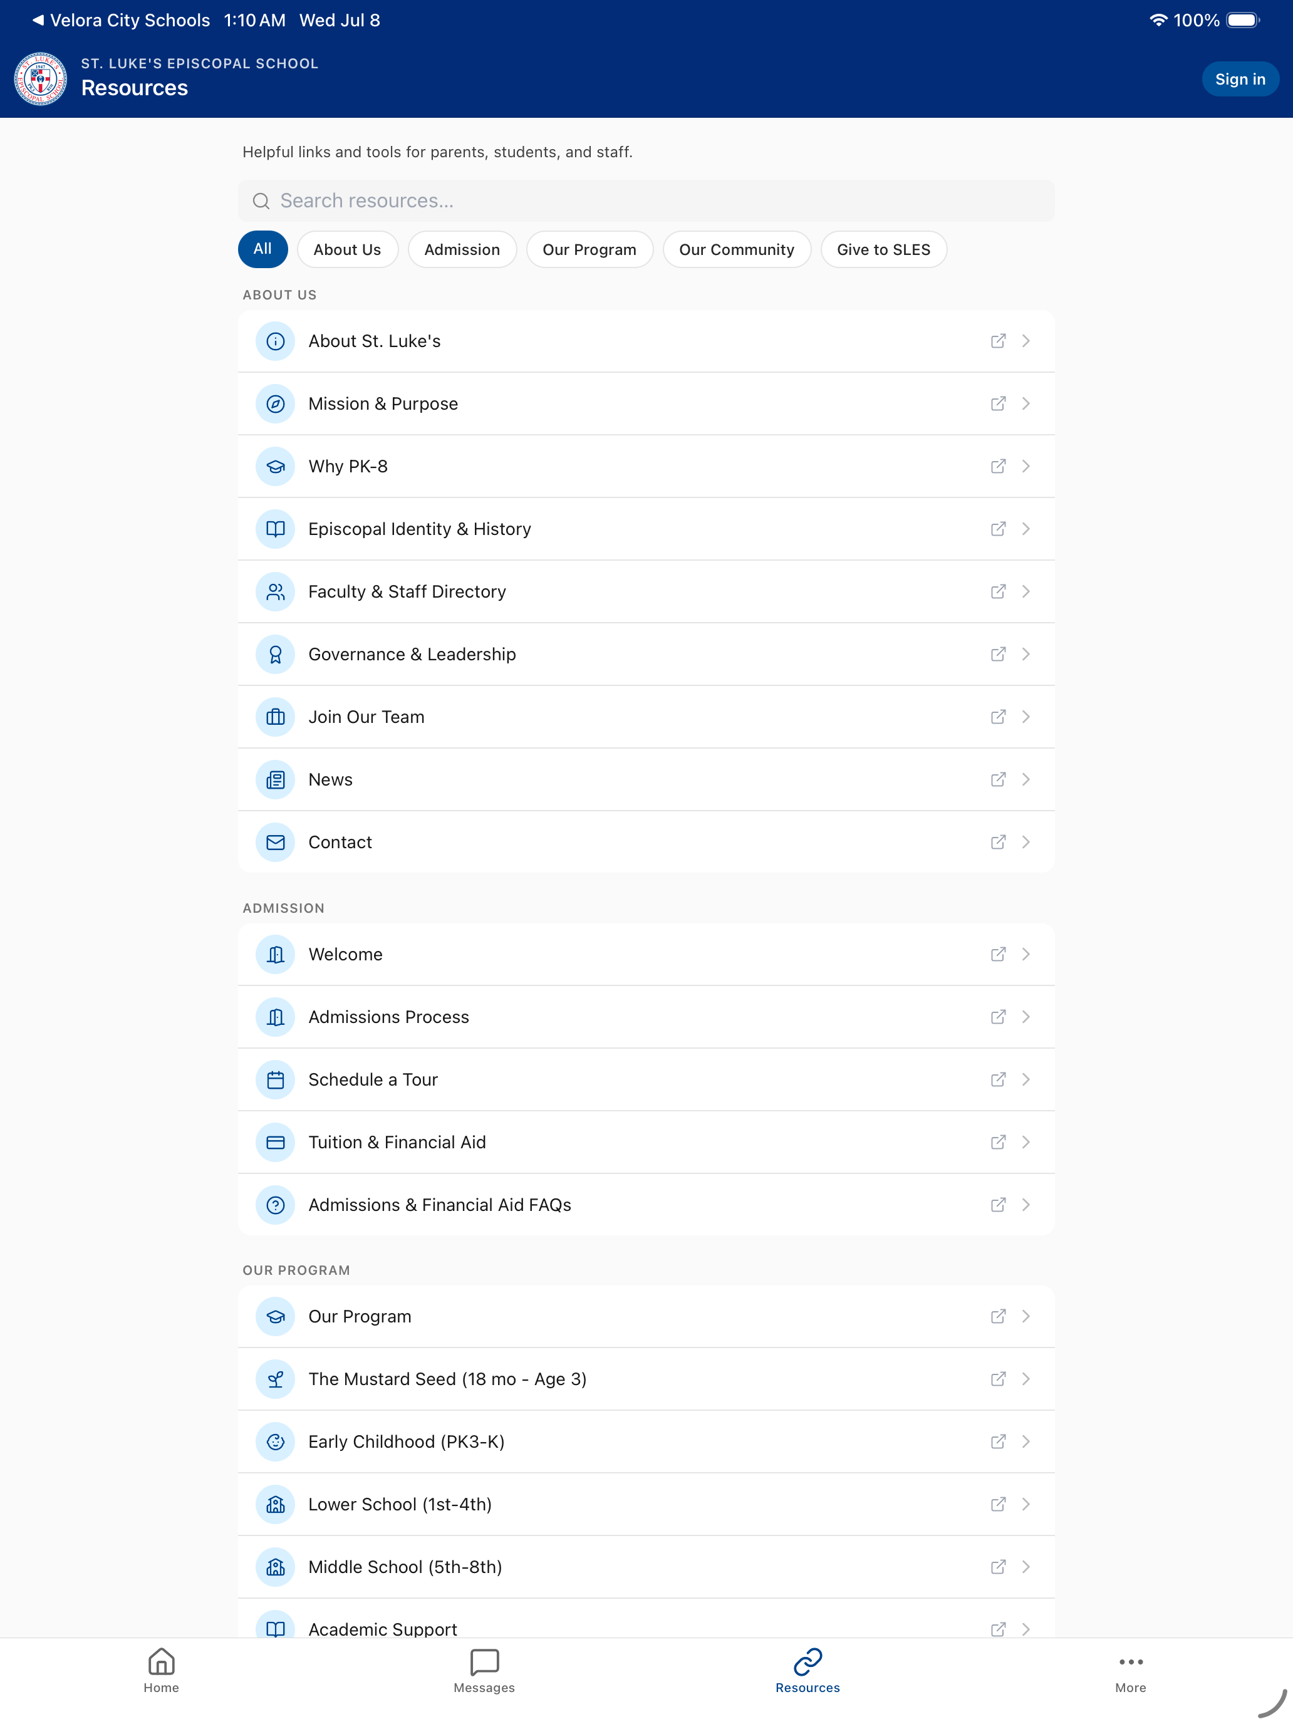Tap the award ribbon icon for Governance & Leadership
The width and height of the screenshot is (1293, 1724).
pyautogui.click(x=275, y=655)
